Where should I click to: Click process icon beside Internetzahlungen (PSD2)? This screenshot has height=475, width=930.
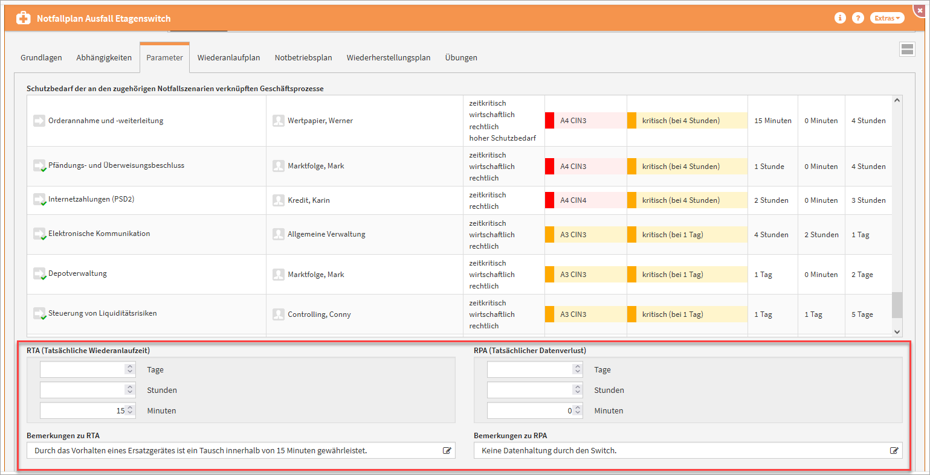click(x=39, y=199)
